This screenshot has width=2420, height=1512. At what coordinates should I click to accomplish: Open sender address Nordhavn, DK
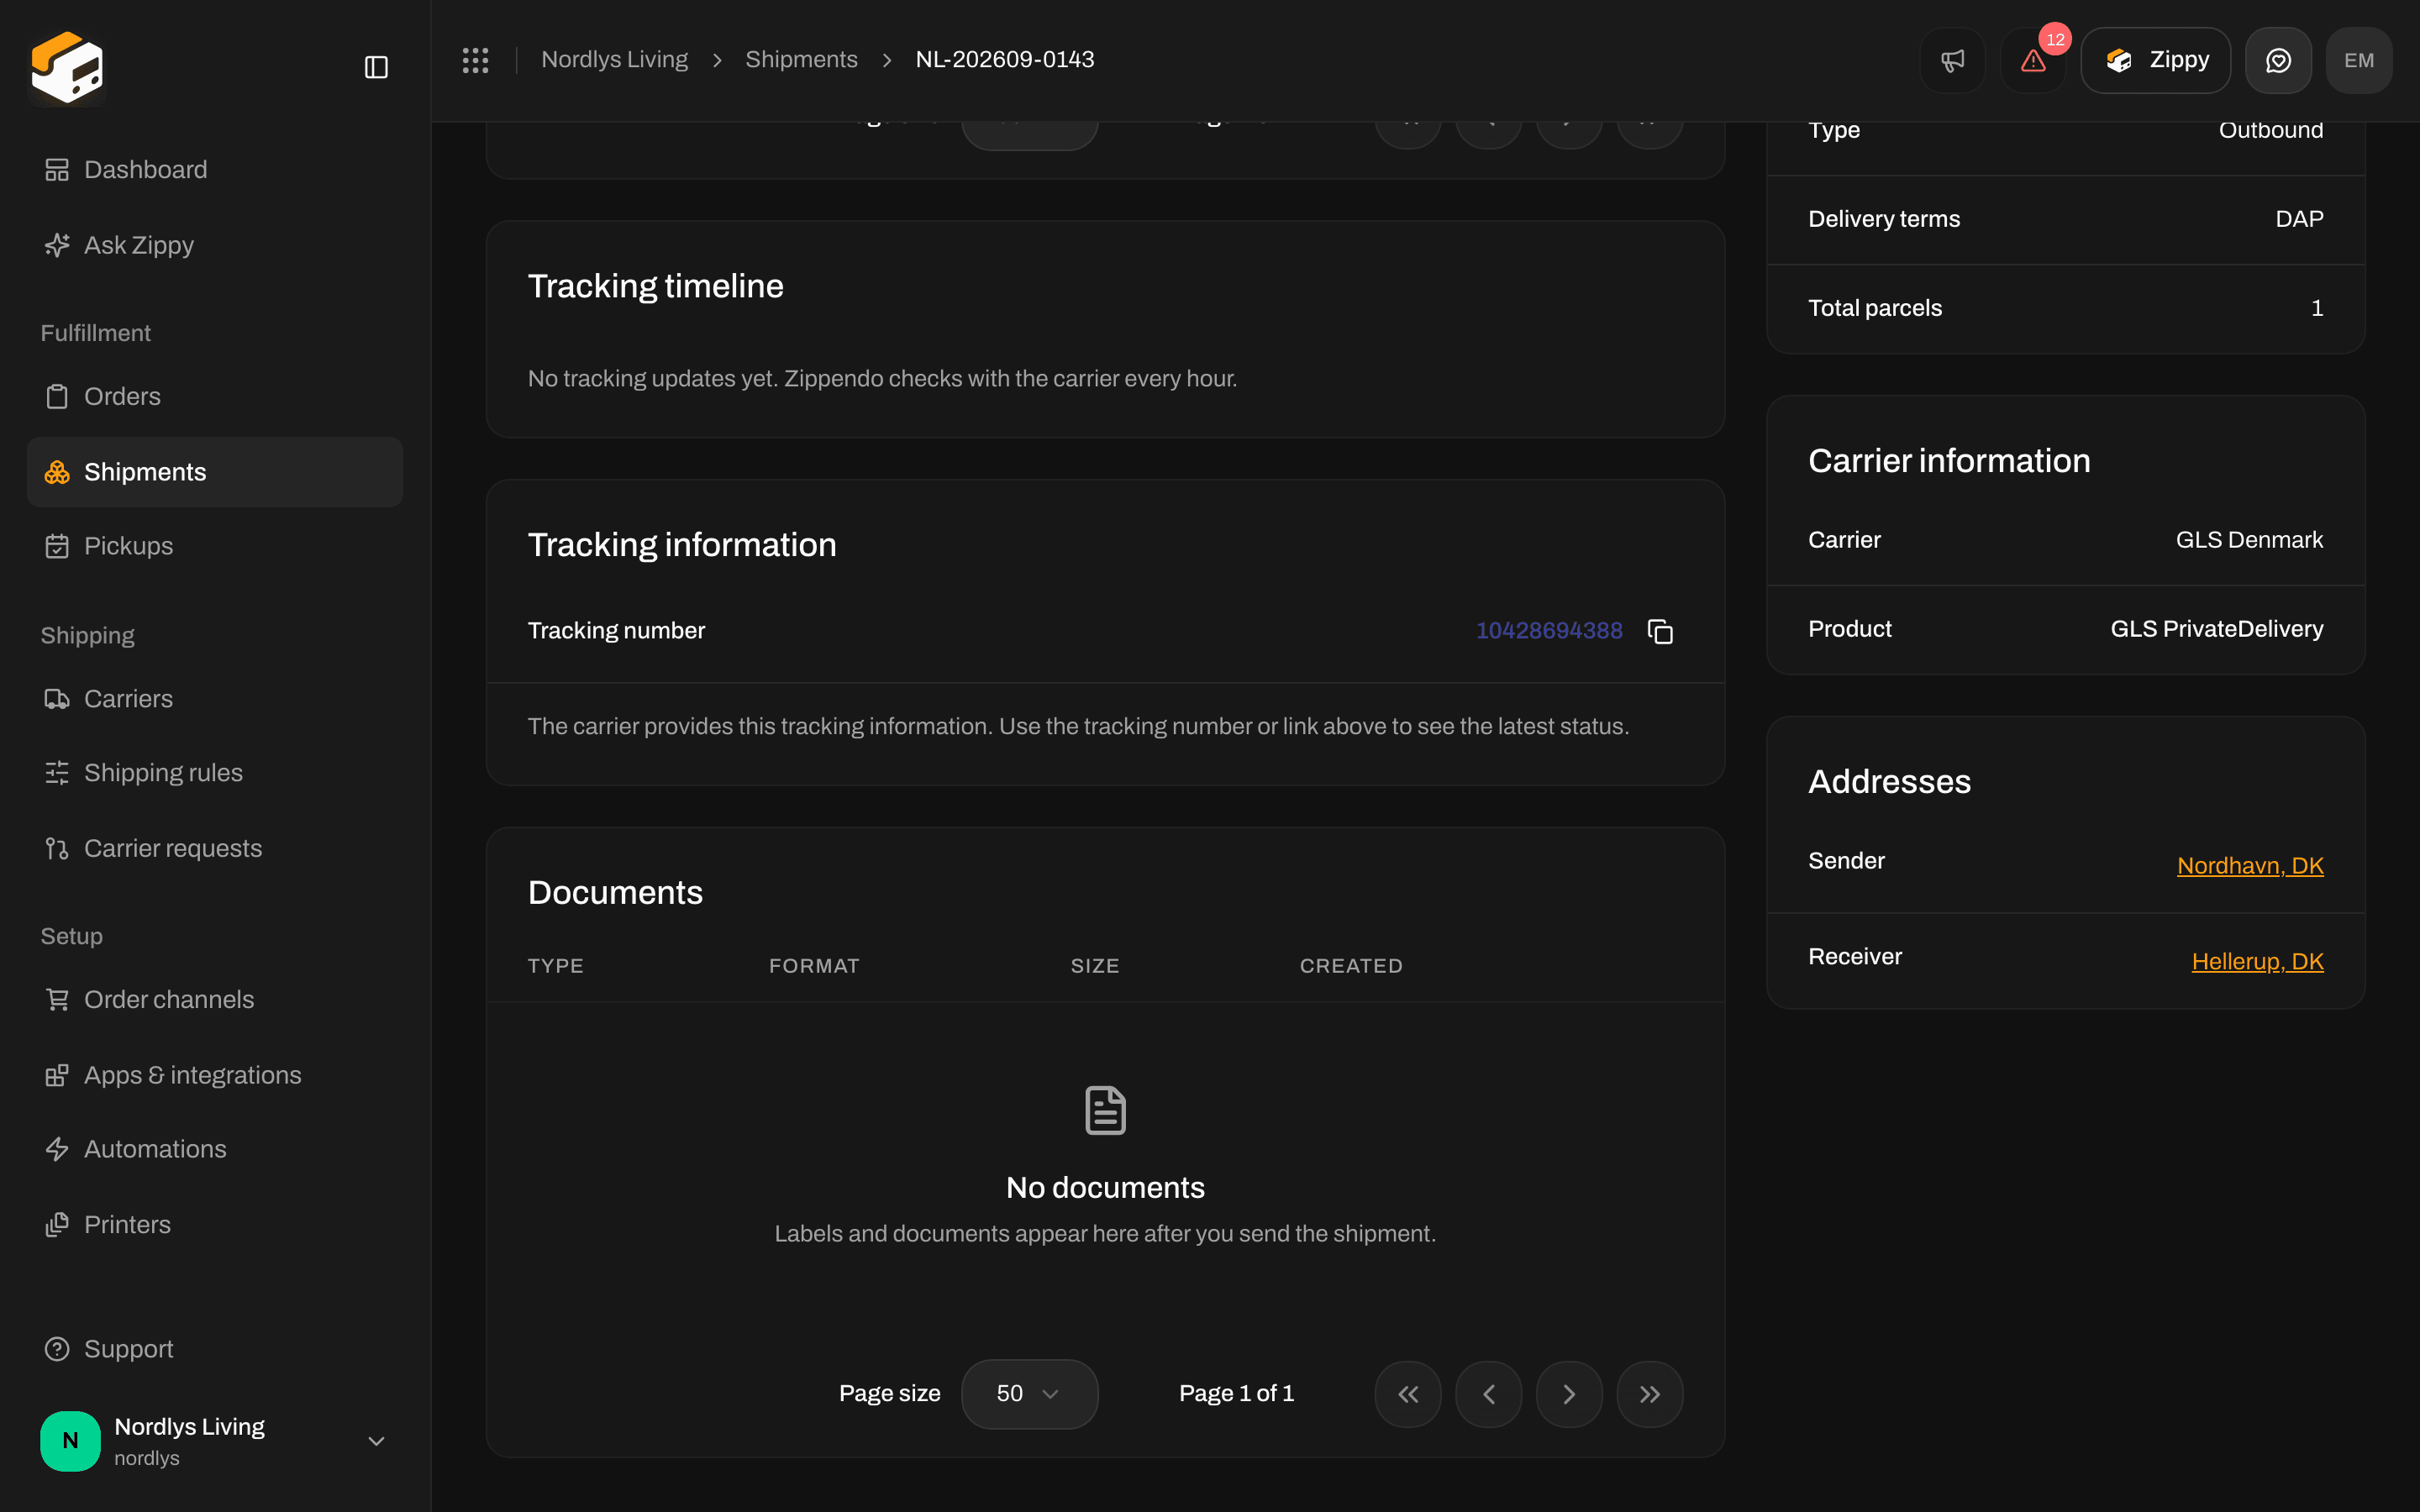tap(2250, 866)
